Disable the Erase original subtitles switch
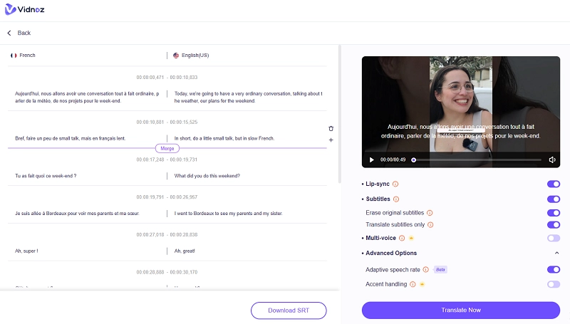The image size is (570, 324). [x=553, y=213]
